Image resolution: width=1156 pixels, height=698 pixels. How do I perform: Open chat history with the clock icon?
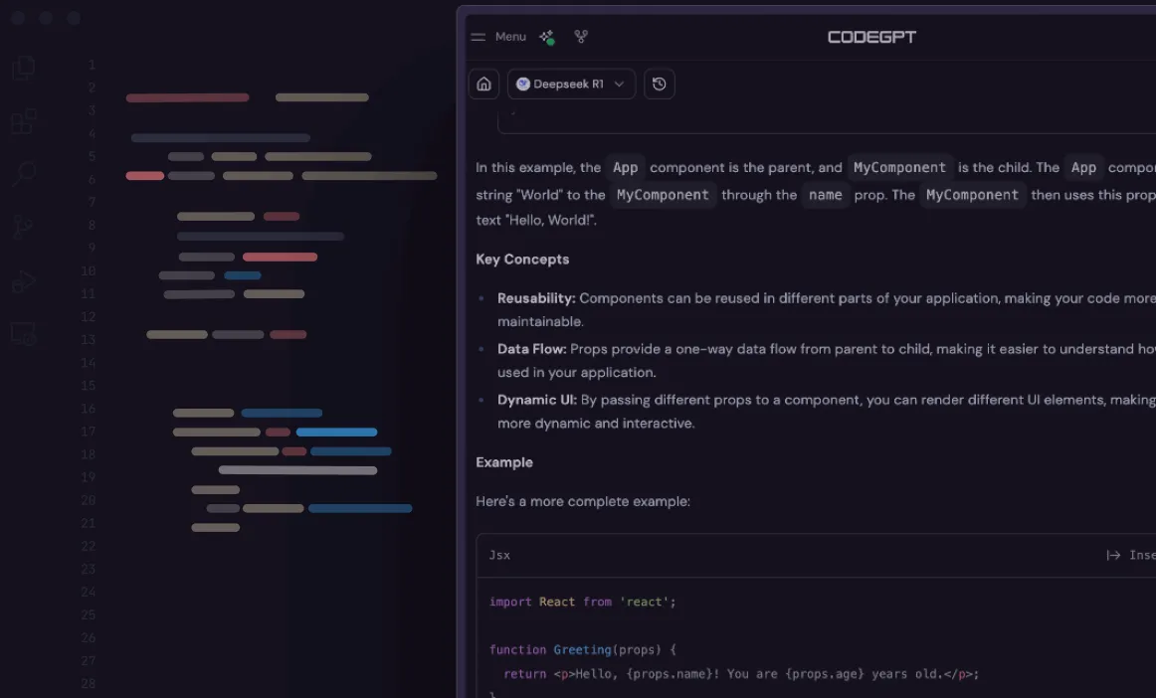click(659, 85)
